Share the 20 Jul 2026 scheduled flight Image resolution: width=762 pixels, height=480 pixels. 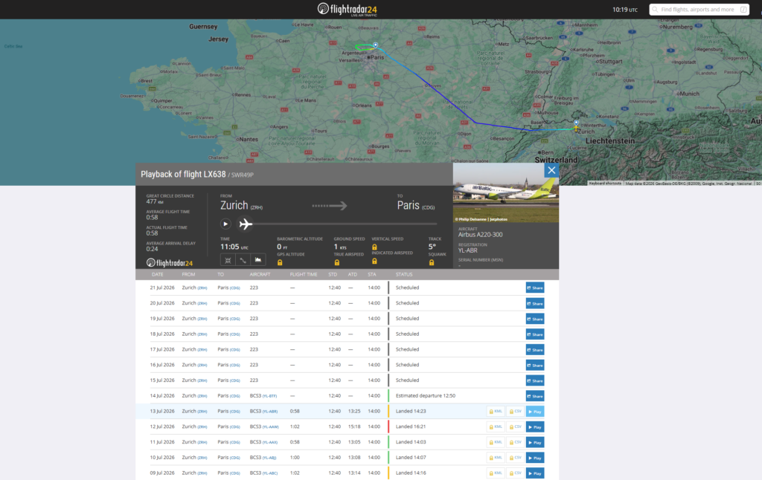pos(534,303)
